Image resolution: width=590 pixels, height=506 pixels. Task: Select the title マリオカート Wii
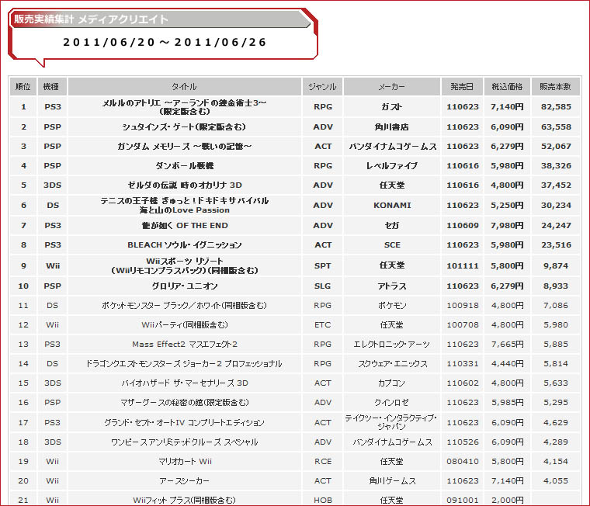pyautogui.click(x=185, y=462)
